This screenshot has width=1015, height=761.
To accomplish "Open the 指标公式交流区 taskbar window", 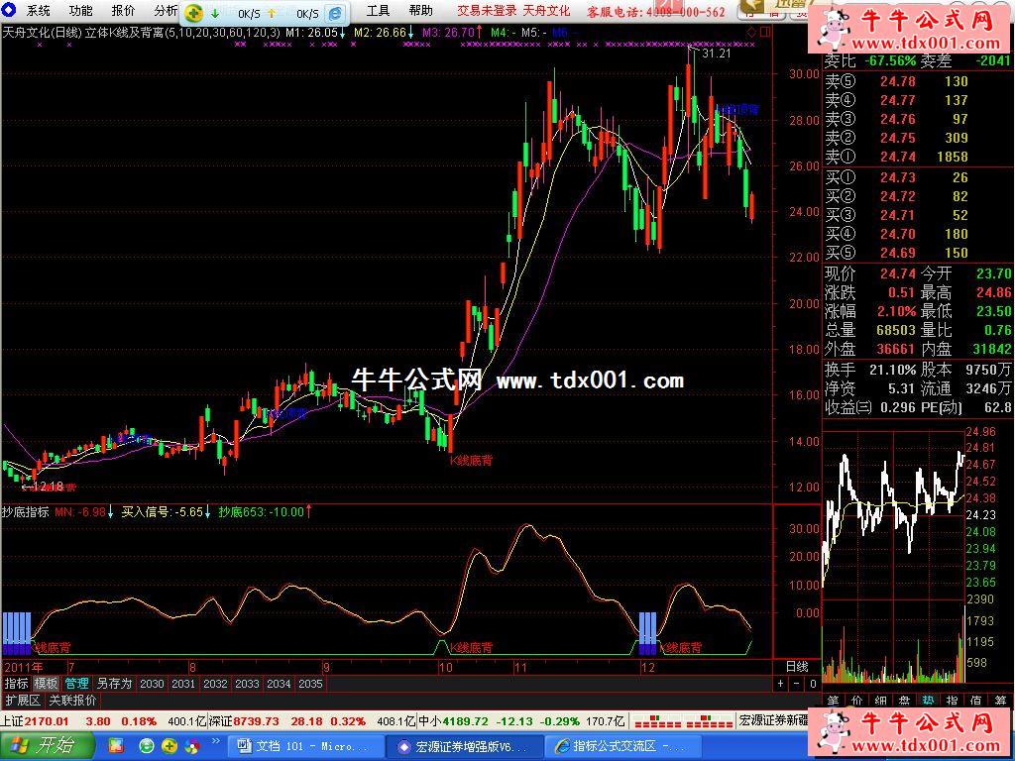I will coord(622,745).
